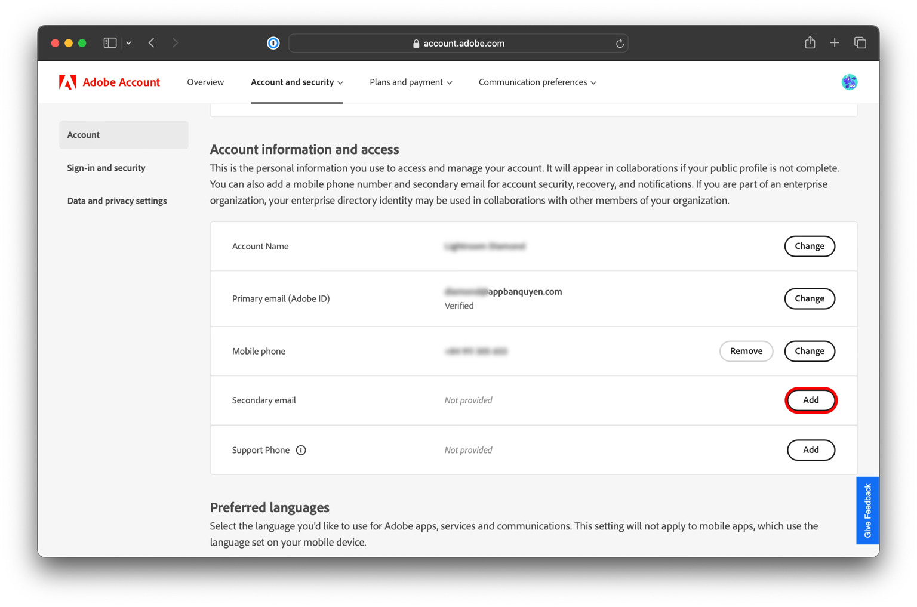917x607 pixels.
Task: Remove the mobile phone number
Action: point(746,351)
